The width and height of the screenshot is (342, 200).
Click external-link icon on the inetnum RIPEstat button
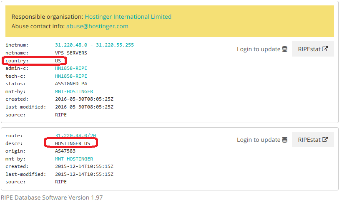325,49
